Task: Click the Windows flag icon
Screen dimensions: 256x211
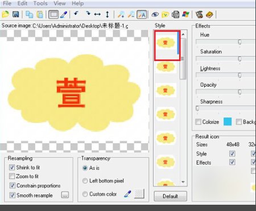Action: [185, 14]
